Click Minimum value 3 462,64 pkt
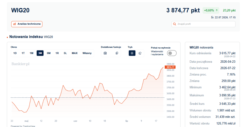The height and width of the screenshot is (127, 247). pyautogui.click(x=227, y=87)
